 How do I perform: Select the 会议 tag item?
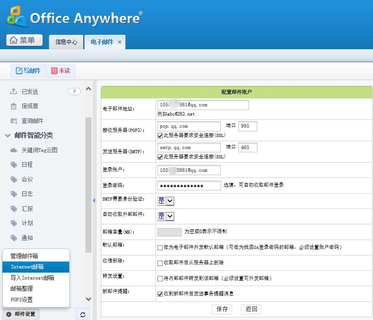[27, 179]
